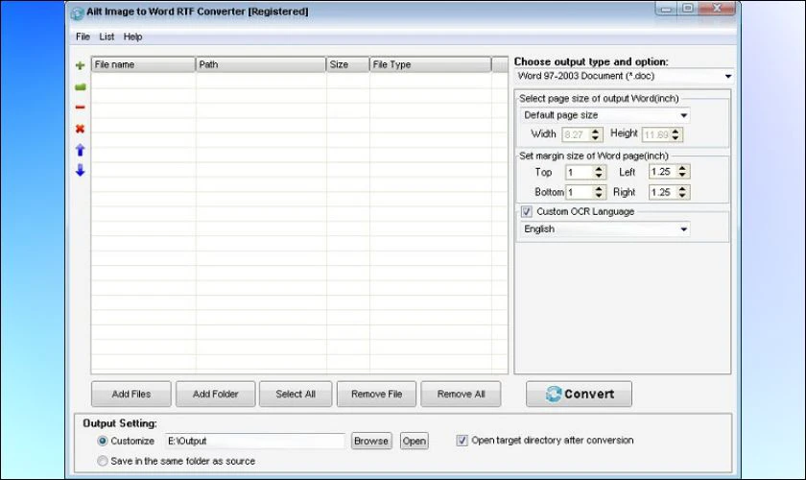This screenshot has height=480, width=806.
Task: Click the File Type column header
Action: 431,65
